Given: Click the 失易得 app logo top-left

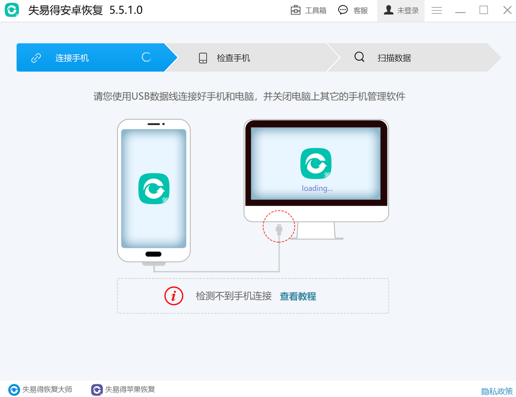Looking at the screenshot, I should click(12, 10).
